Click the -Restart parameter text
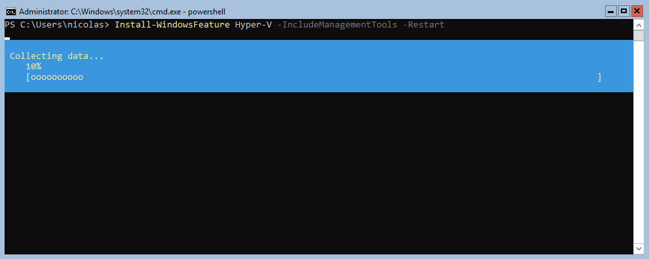649x259 pixels. (424, 25)
